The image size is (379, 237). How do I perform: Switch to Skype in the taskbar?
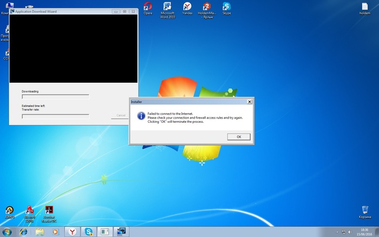point(88,232)
